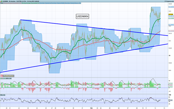Select the yellow current price tag 19.27789
Viewport: 174px width, 109px height.
tap(171, 15)
